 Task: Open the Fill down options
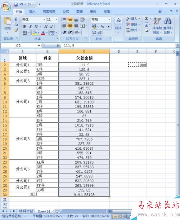(147, 25)
